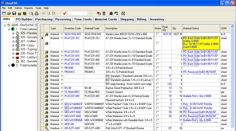Click the stacked briefcases toolbar icon
Image resolution: width=236 pixels, height=131 pixels.
(x=25, y=14)
